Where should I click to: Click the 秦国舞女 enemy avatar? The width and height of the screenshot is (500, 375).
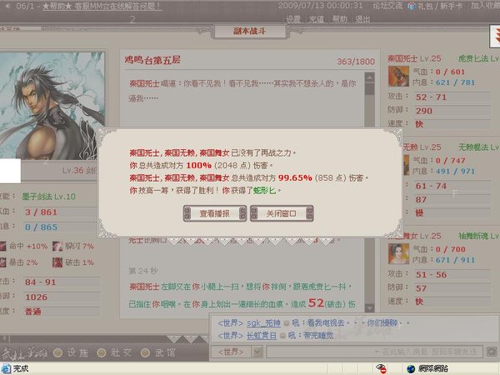398,254
